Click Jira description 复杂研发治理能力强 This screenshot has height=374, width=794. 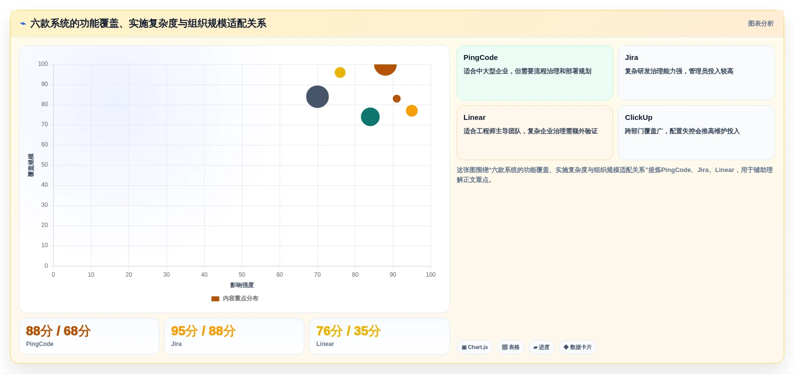[679, 71]
